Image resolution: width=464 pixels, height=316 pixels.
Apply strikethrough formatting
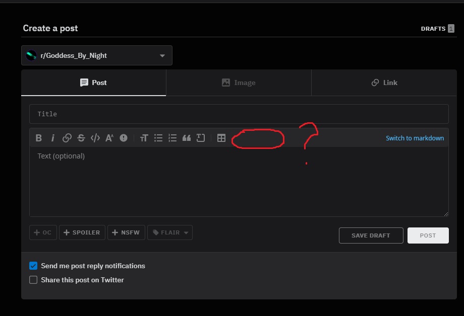[81, 138]
